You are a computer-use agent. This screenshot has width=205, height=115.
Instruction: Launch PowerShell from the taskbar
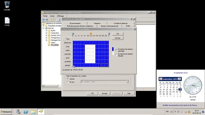[x=26, y=112]
